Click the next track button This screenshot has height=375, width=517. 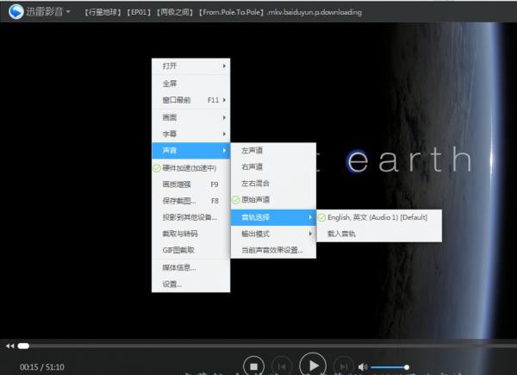click(343, 366)
